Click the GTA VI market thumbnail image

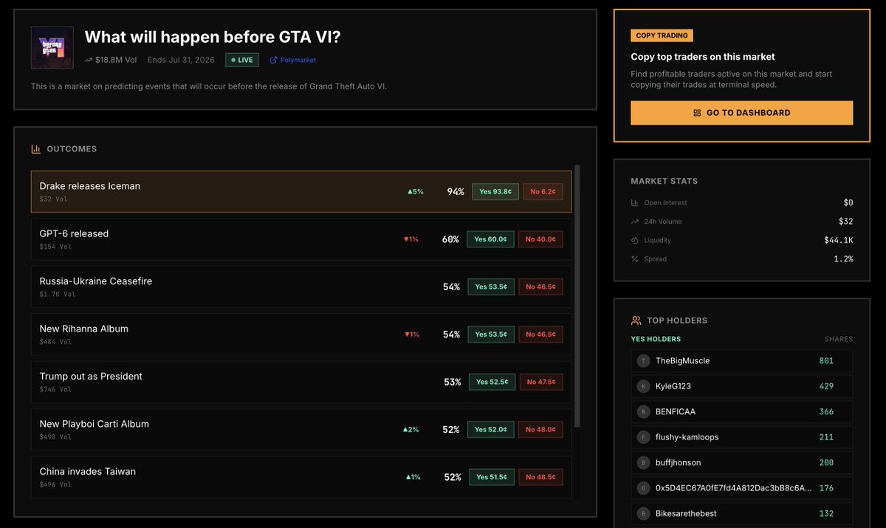[52, 47]
